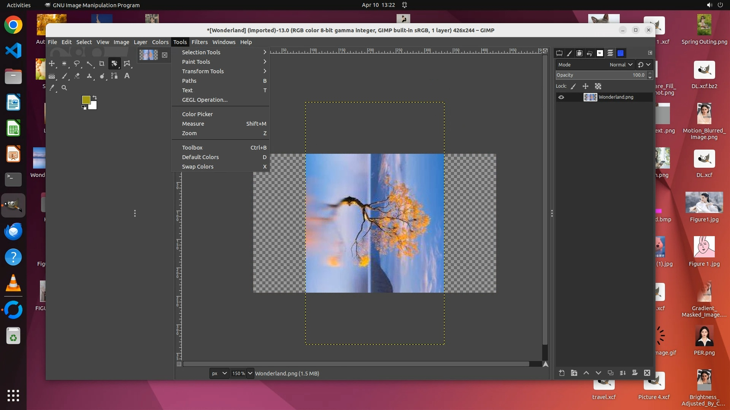Viewport: 730px width, 410px height.
Task: Select the Free Select lasso tool
Action: point(77,64)
